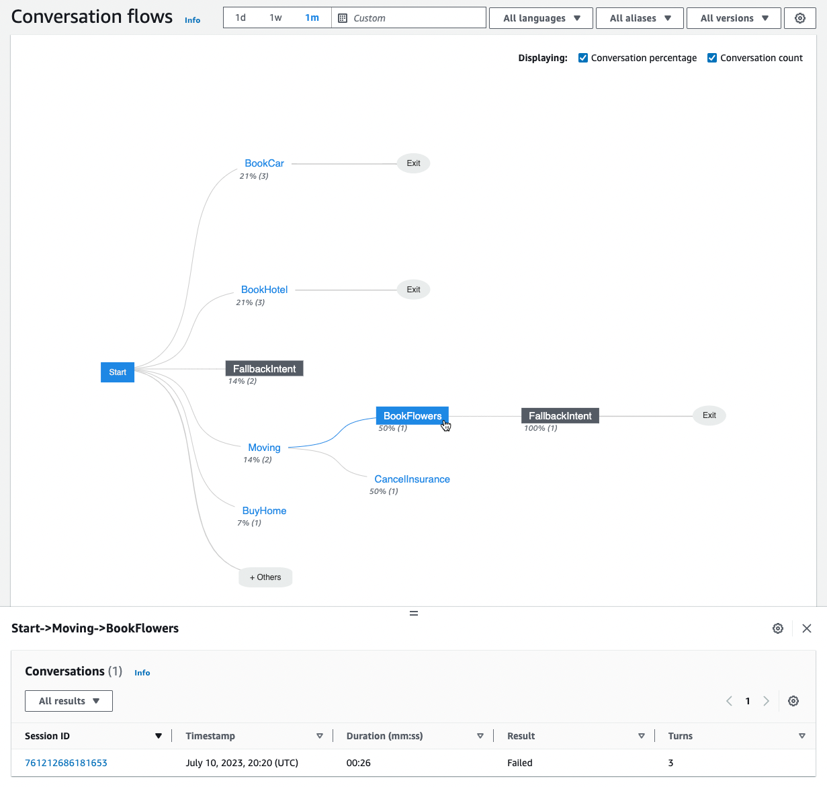Uncheck the Conversation percentage checkbox

pos(583,58)
